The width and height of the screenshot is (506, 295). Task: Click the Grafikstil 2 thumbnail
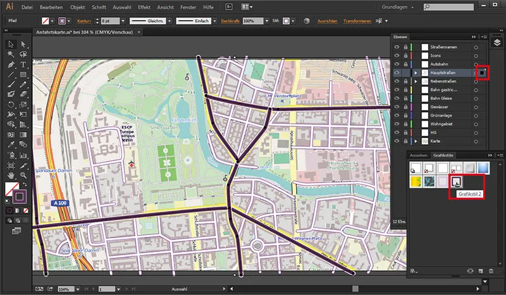click(x=457, y=182)
